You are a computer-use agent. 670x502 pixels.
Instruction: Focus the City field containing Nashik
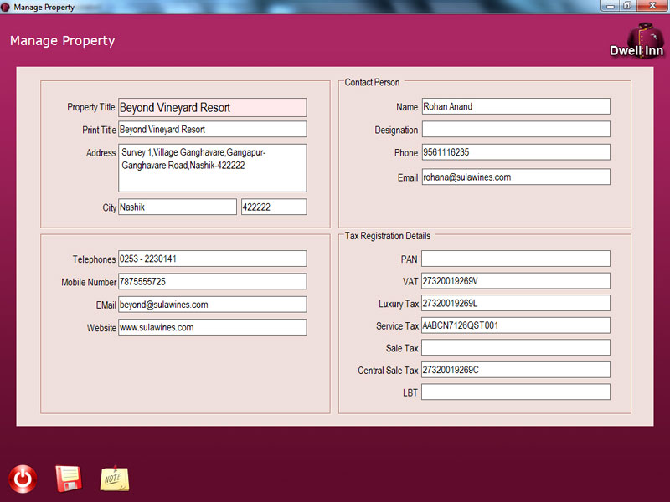(177, 207)
